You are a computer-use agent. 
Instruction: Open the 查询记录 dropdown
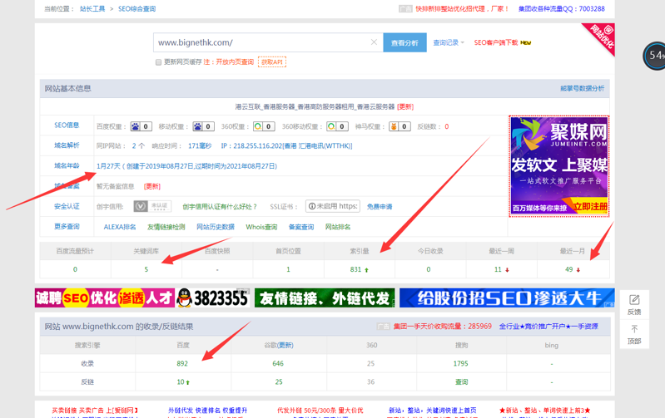point(449,42)
